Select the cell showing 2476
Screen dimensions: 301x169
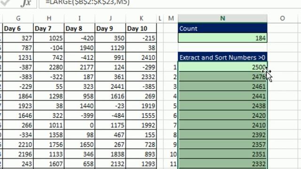pyautogui.click(x=222, y=77)
